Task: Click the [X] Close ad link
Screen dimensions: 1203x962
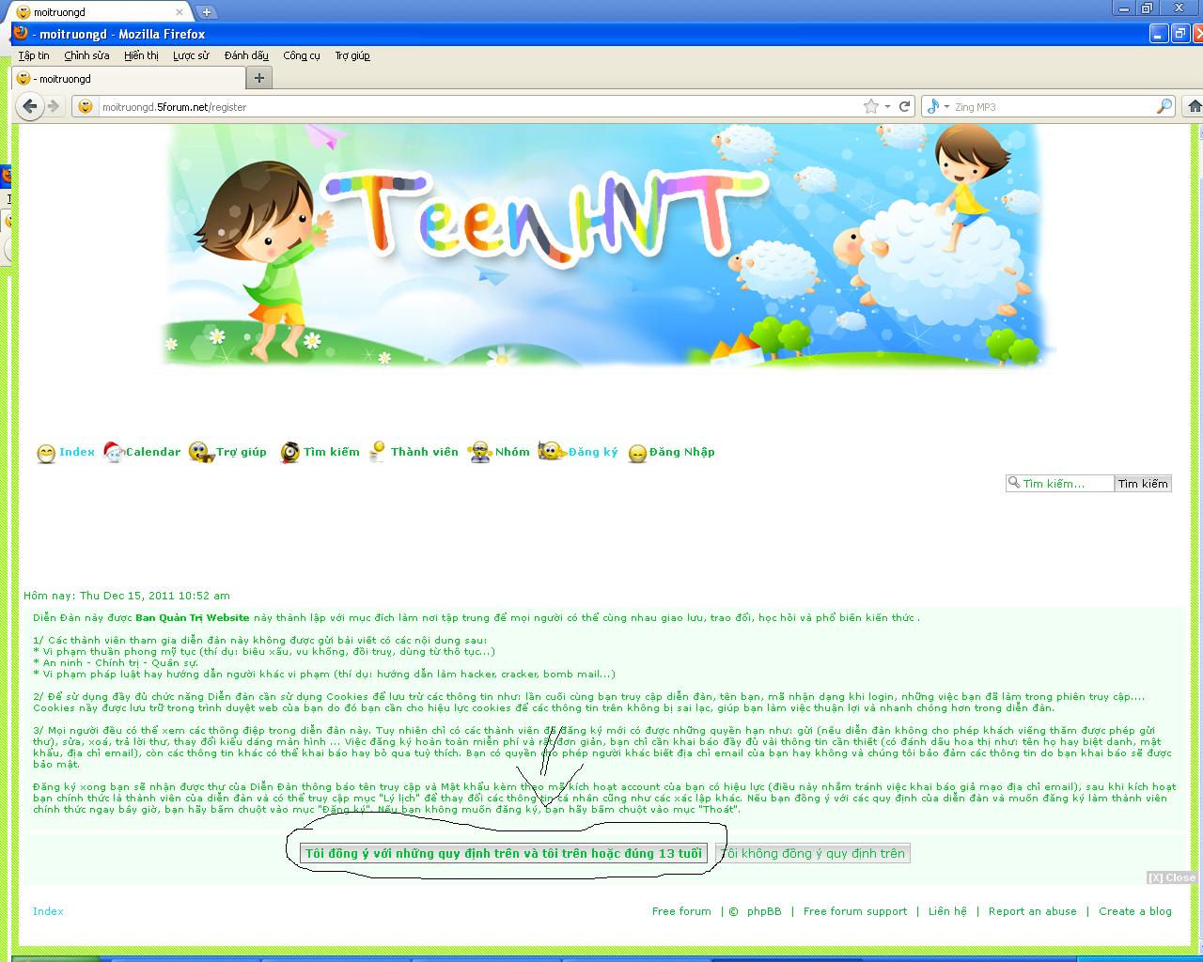Action: coord(1172,877)
